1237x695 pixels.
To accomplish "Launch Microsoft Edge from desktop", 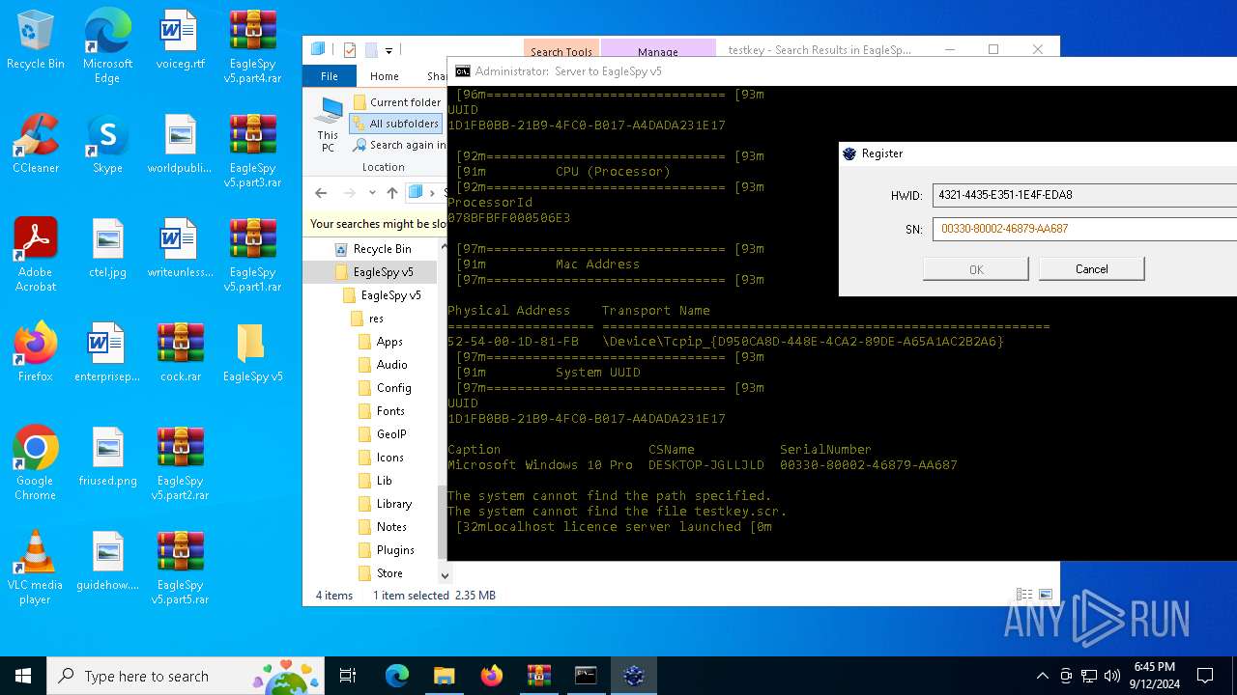I will (107, 46).
